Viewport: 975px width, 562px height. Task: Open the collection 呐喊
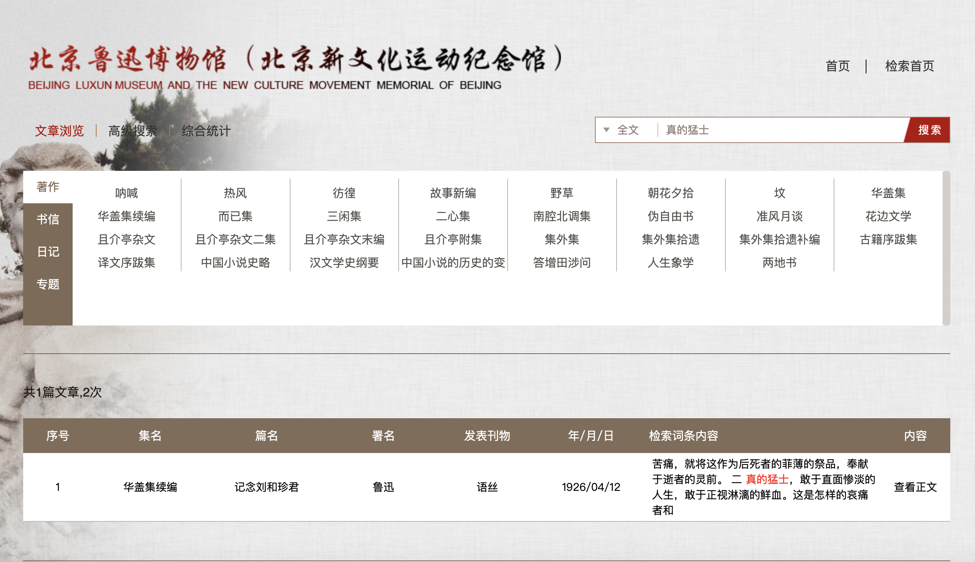pos(126,193)
